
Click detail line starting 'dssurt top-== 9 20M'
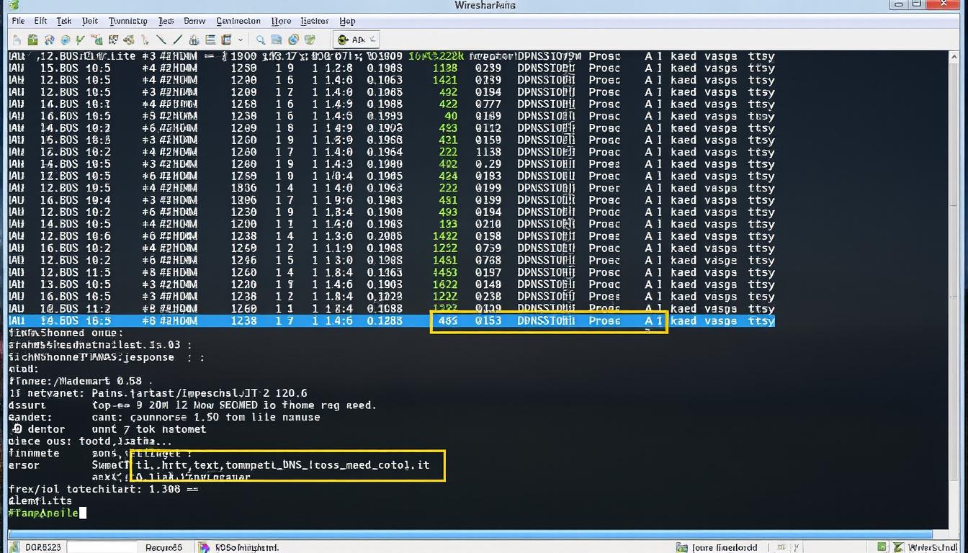pyautogui.click(x=192, y=405)
